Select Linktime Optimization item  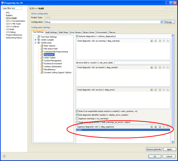click(x=53, y=67)
